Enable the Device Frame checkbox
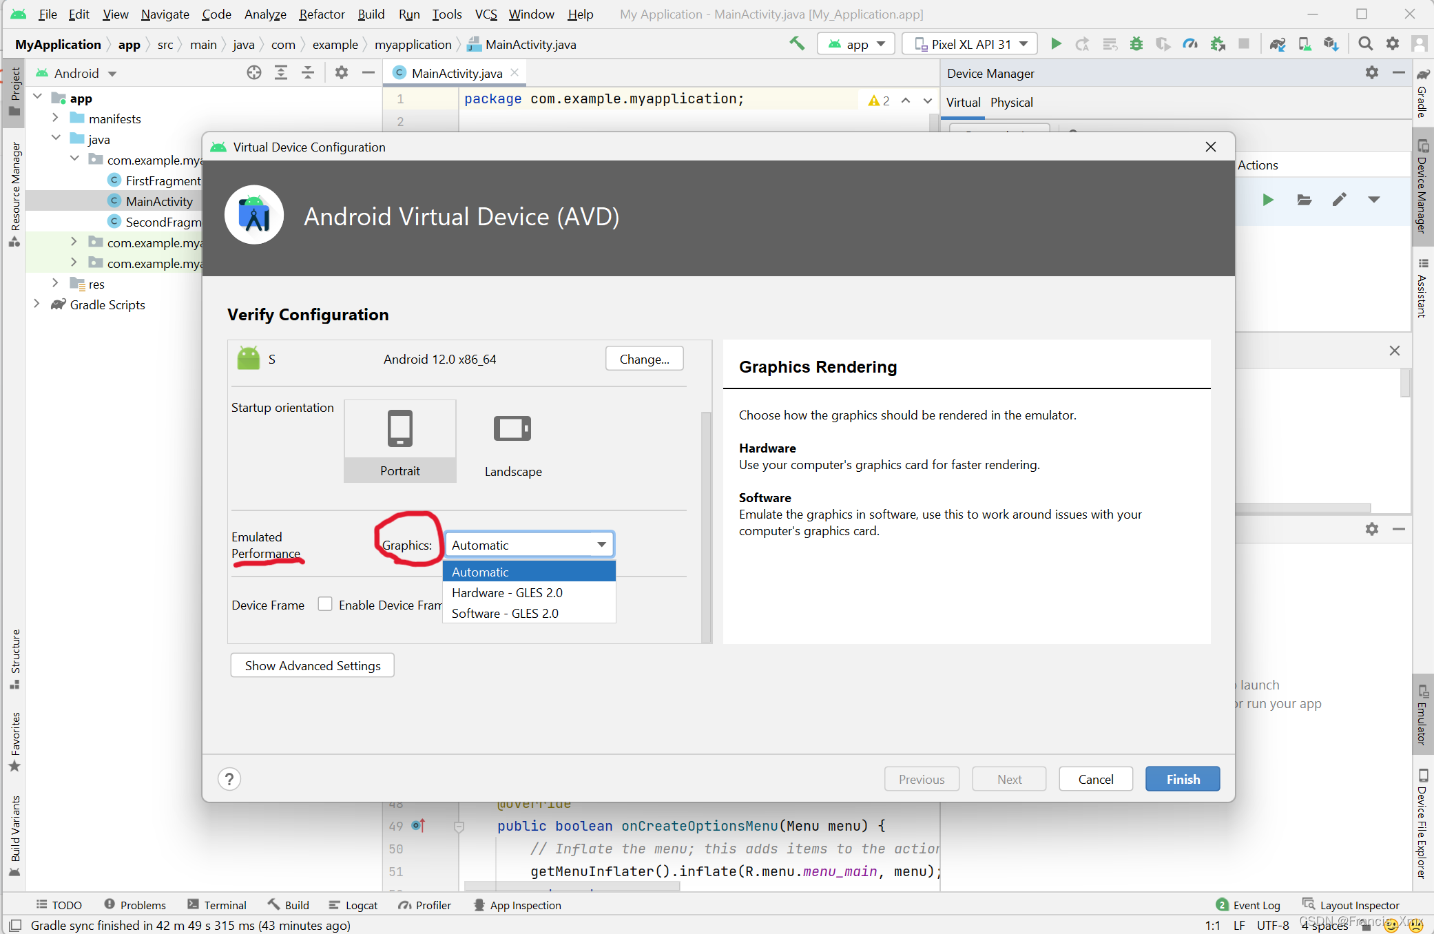 click(x=325, y=604)
